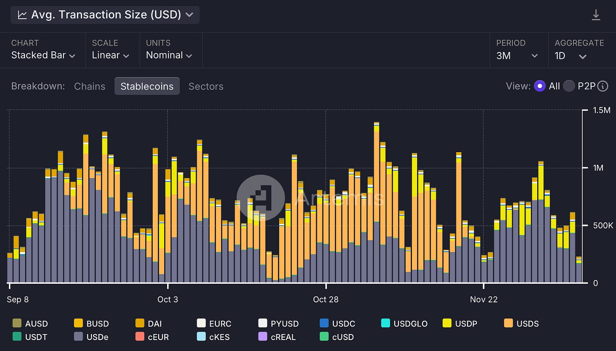The image size is (616, 351).
Task: Click the first bar at Sep 8
Action: [x=10, y=268]
